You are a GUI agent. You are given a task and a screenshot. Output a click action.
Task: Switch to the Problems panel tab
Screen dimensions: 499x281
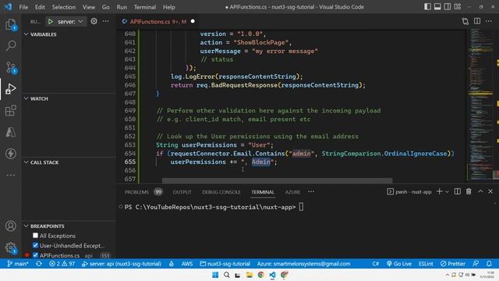pos(143,192)
